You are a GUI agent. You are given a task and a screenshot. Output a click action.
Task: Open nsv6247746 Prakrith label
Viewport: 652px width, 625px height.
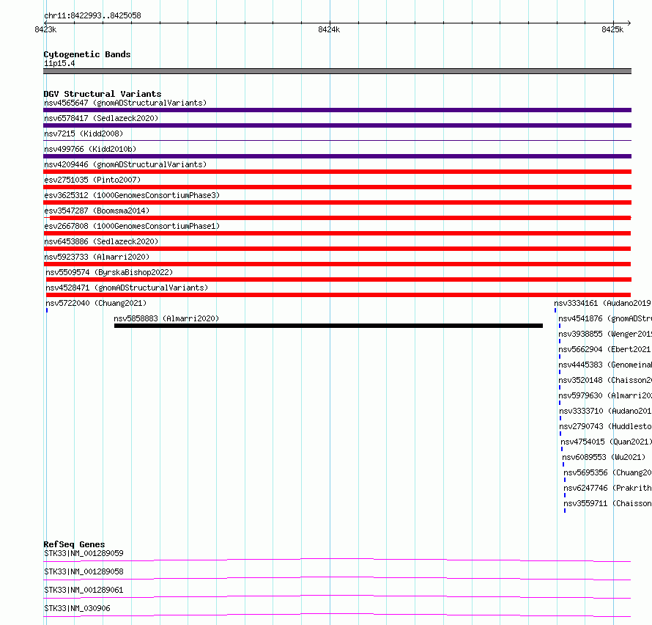[x=607, y=488]
